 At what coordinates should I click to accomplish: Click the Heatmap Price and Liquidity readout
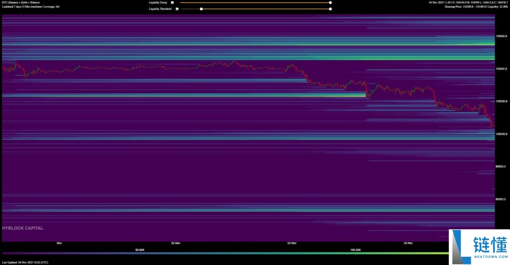pyautogui.click(x=476, y=7)
